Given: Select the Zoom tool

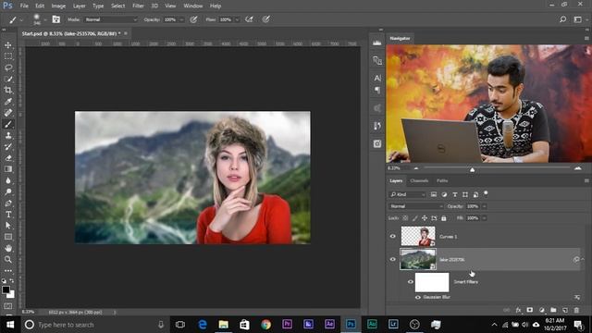Looking at the screenshot, I should tap(8, 259).
